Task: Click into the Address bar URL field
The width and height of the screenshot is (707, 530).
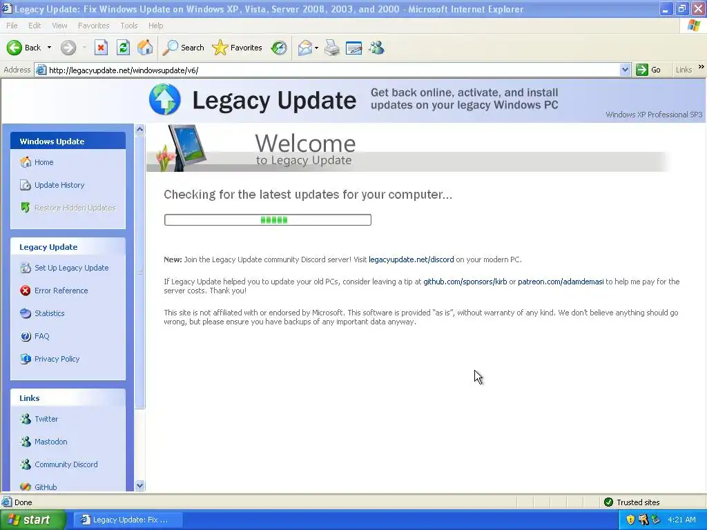Action: 327,70
